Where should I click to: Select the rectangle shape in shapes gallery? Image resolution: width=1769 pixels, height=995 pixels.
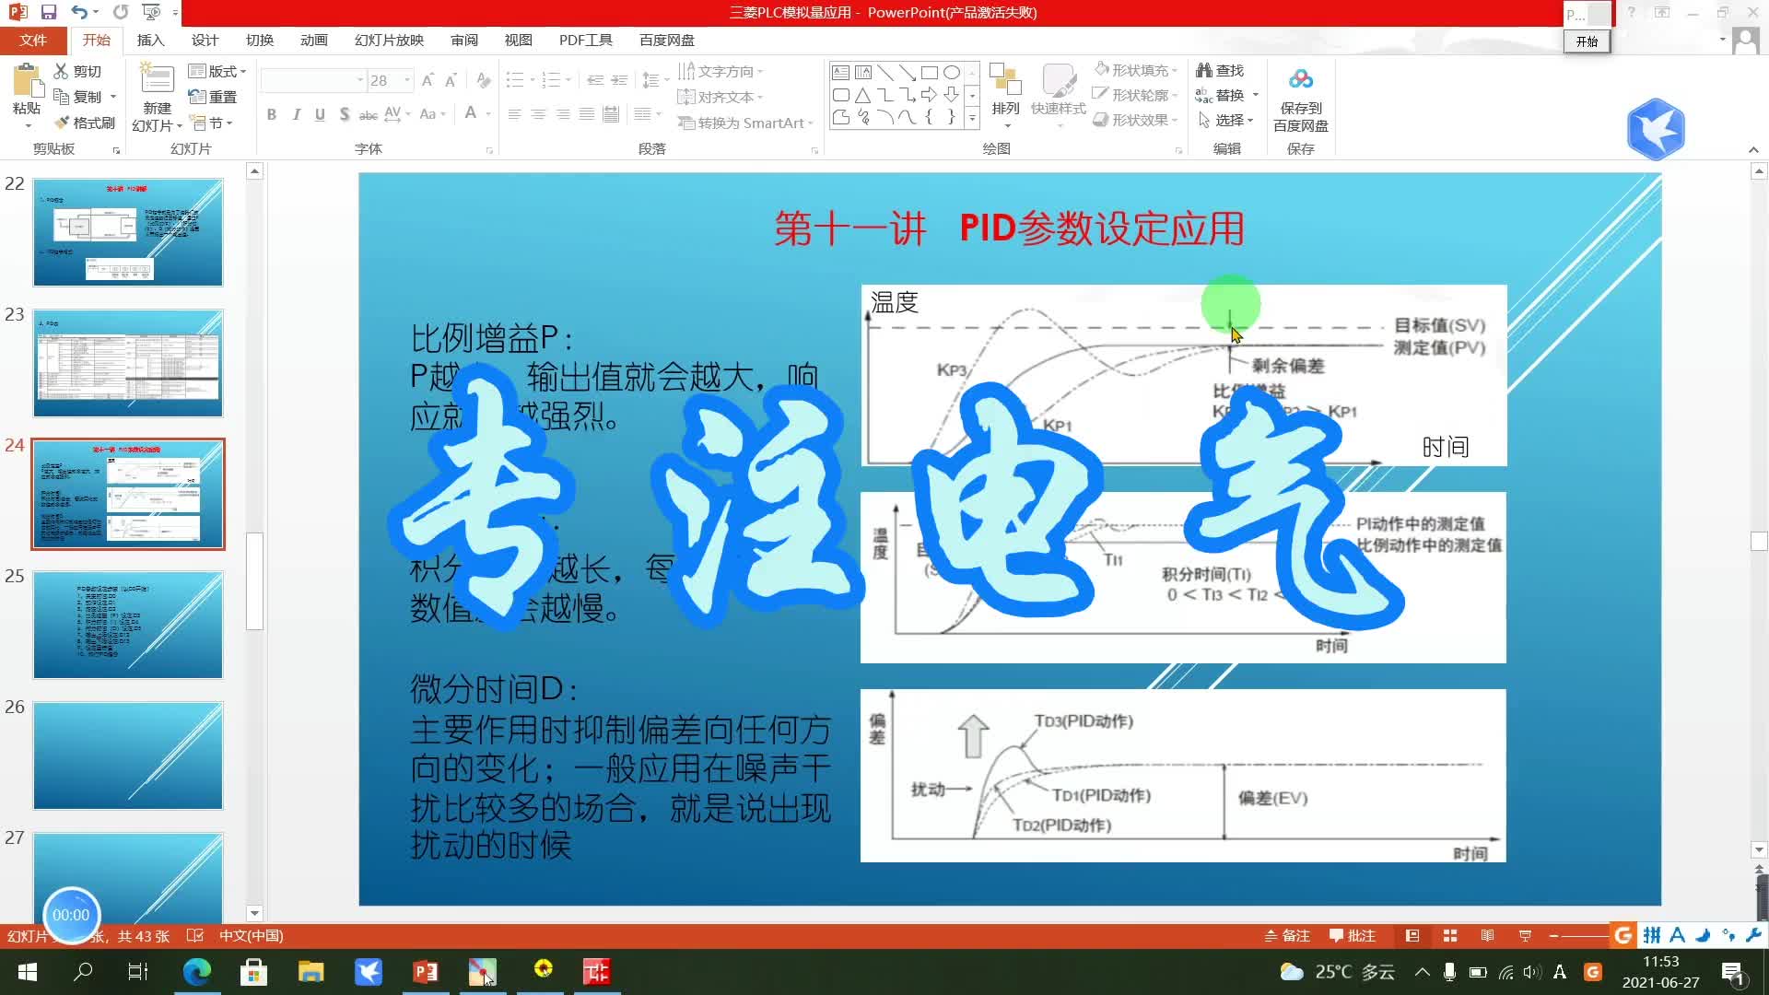pyautogui.click(x=930, y=72)
